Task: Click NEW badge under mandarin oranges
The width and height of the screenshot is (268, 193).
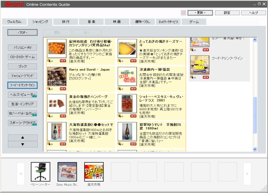Action: tap(63, 61)
